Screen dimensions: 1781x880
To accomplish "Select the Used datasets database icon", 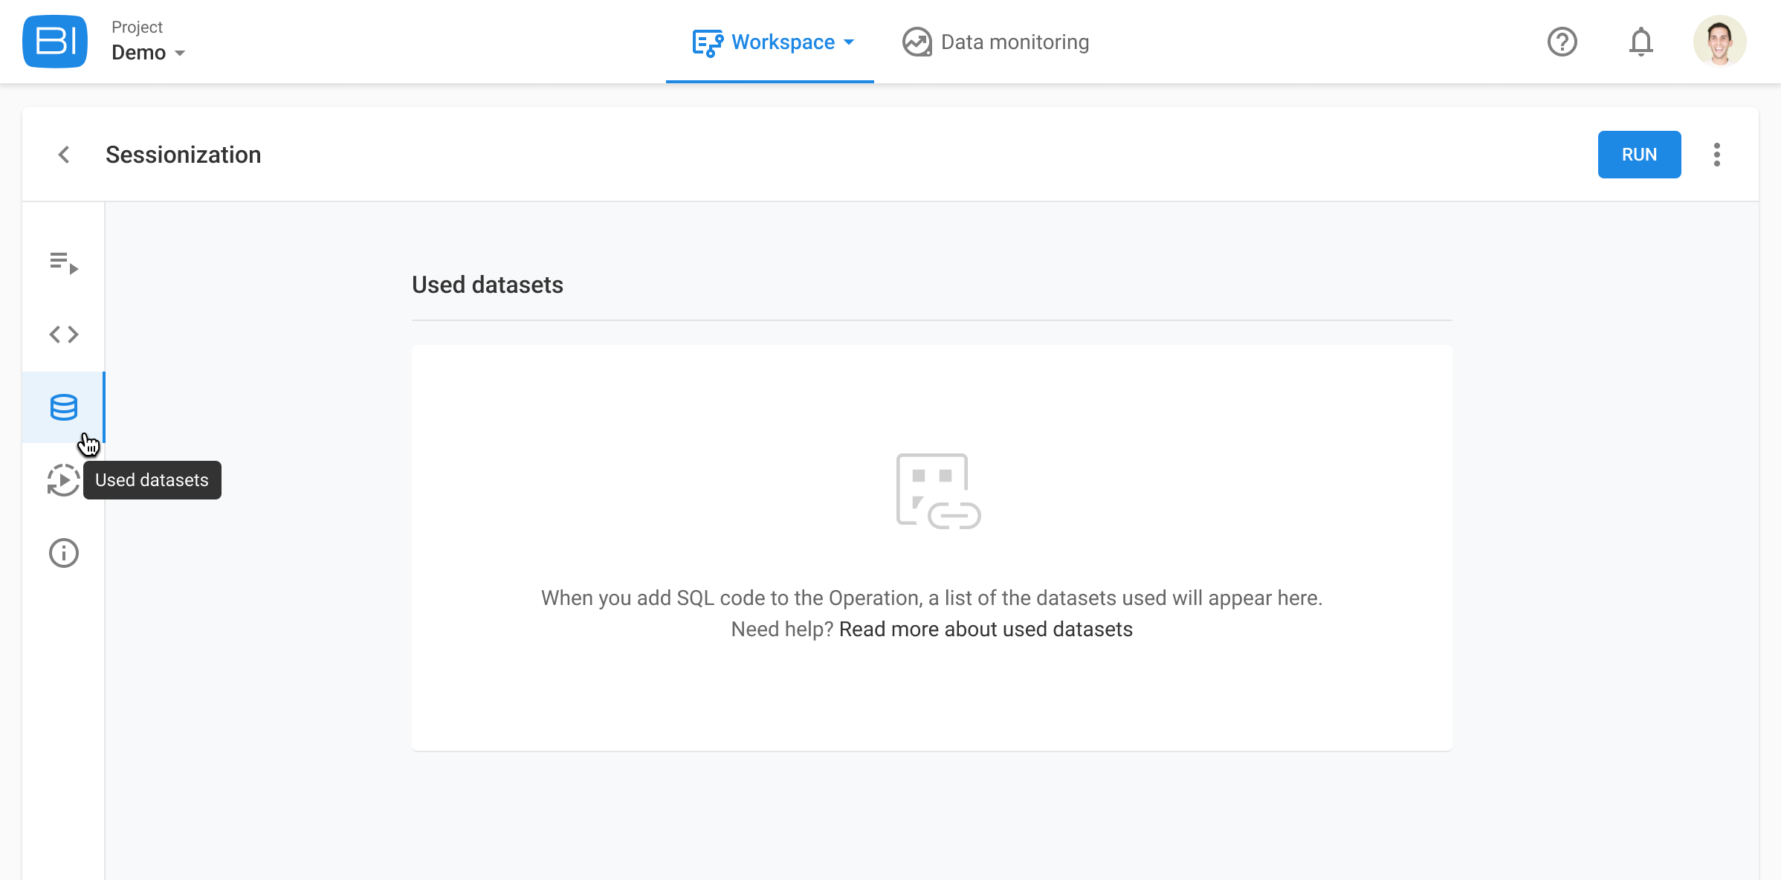I will tap(64, 407).
